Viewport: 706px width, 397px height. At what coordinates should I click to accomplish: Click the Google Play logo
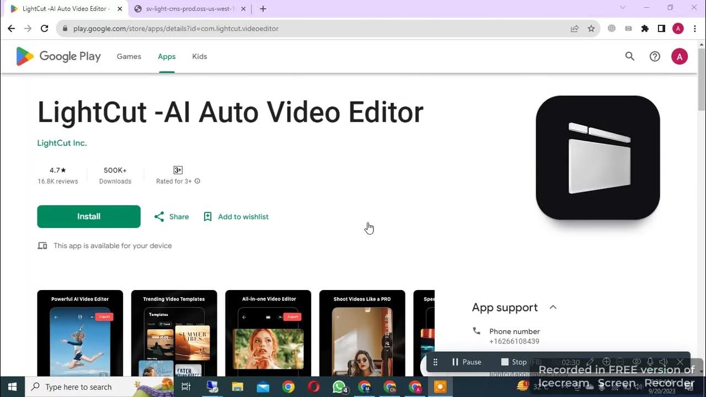pos(58,56)
